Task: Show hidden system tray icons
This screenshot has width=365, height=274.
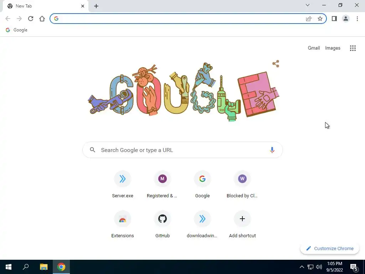Action: tap(302, 267)
